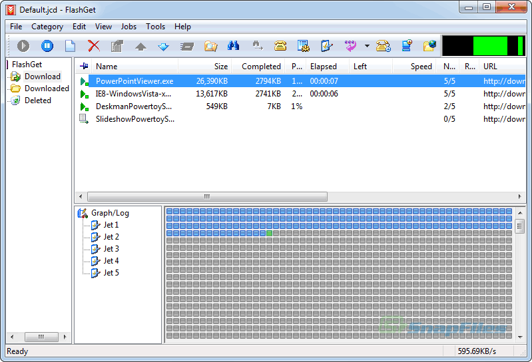Select the SlideshowPowertoy download row
Viewport: 532px width, 362px height.
(x=300, y=119)
